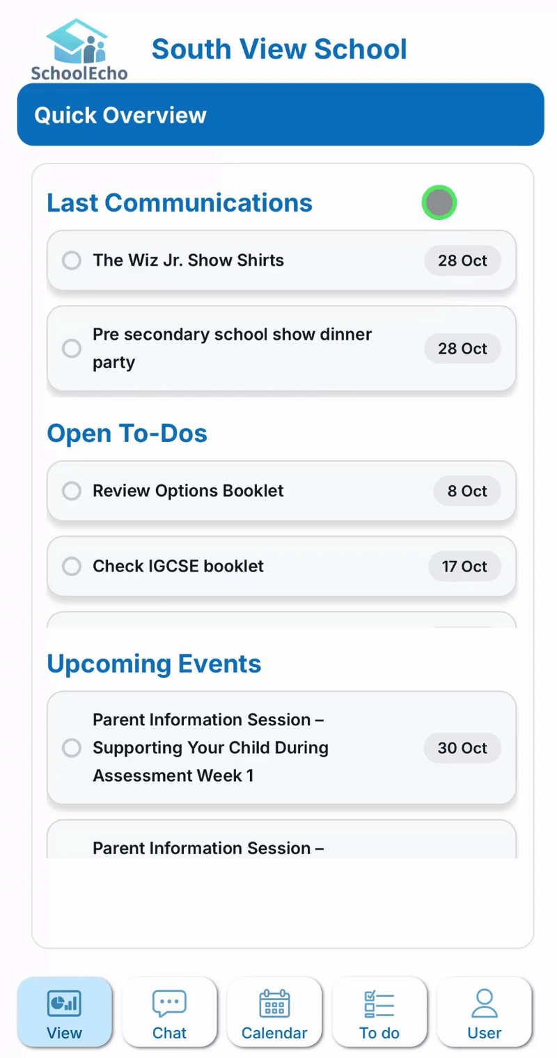Click the Upcoming Events heading
Screen dimensions: 557x1058
[154, 663]
